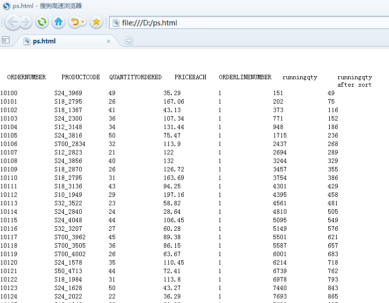Click product code S24_3969

coord(68,93)
